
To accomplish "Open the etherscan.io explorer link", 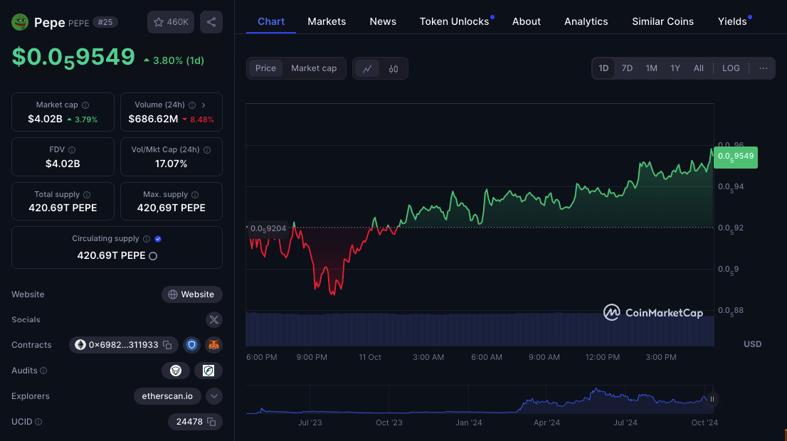I will coord(167,396).
